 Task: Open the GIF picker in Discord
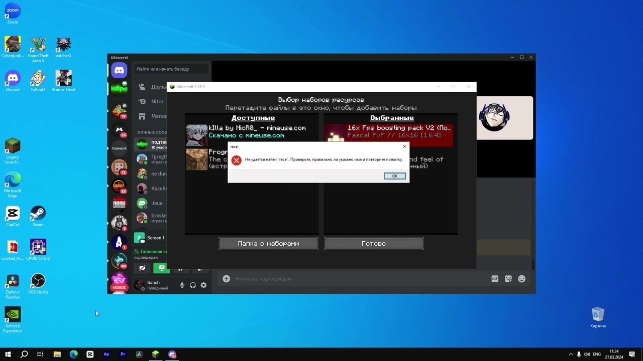[495, 279]
